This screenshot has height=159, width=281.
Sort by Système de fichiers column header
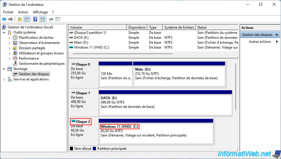(179, 27)
